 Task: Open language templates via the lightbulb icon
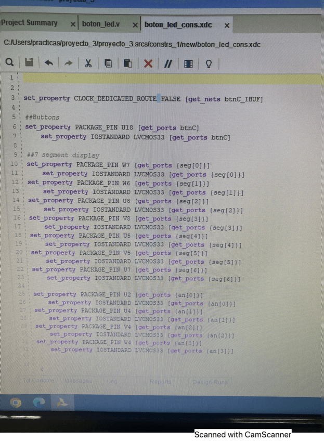(x=209, y=63)
